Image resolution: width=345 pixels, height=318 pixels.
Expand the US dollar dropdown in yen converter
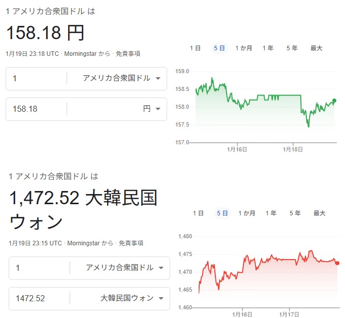pyautogui.click(x=121, y=78)
